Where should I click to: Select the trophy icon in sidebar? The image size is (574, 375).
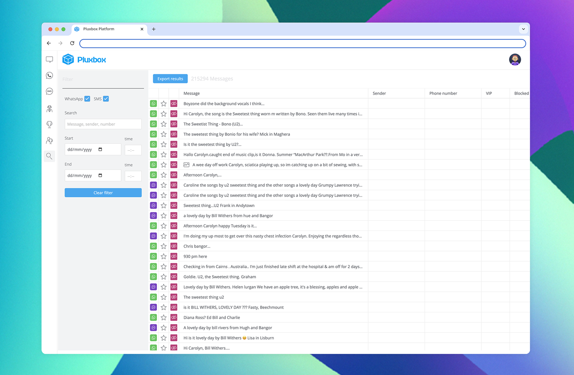49,125
